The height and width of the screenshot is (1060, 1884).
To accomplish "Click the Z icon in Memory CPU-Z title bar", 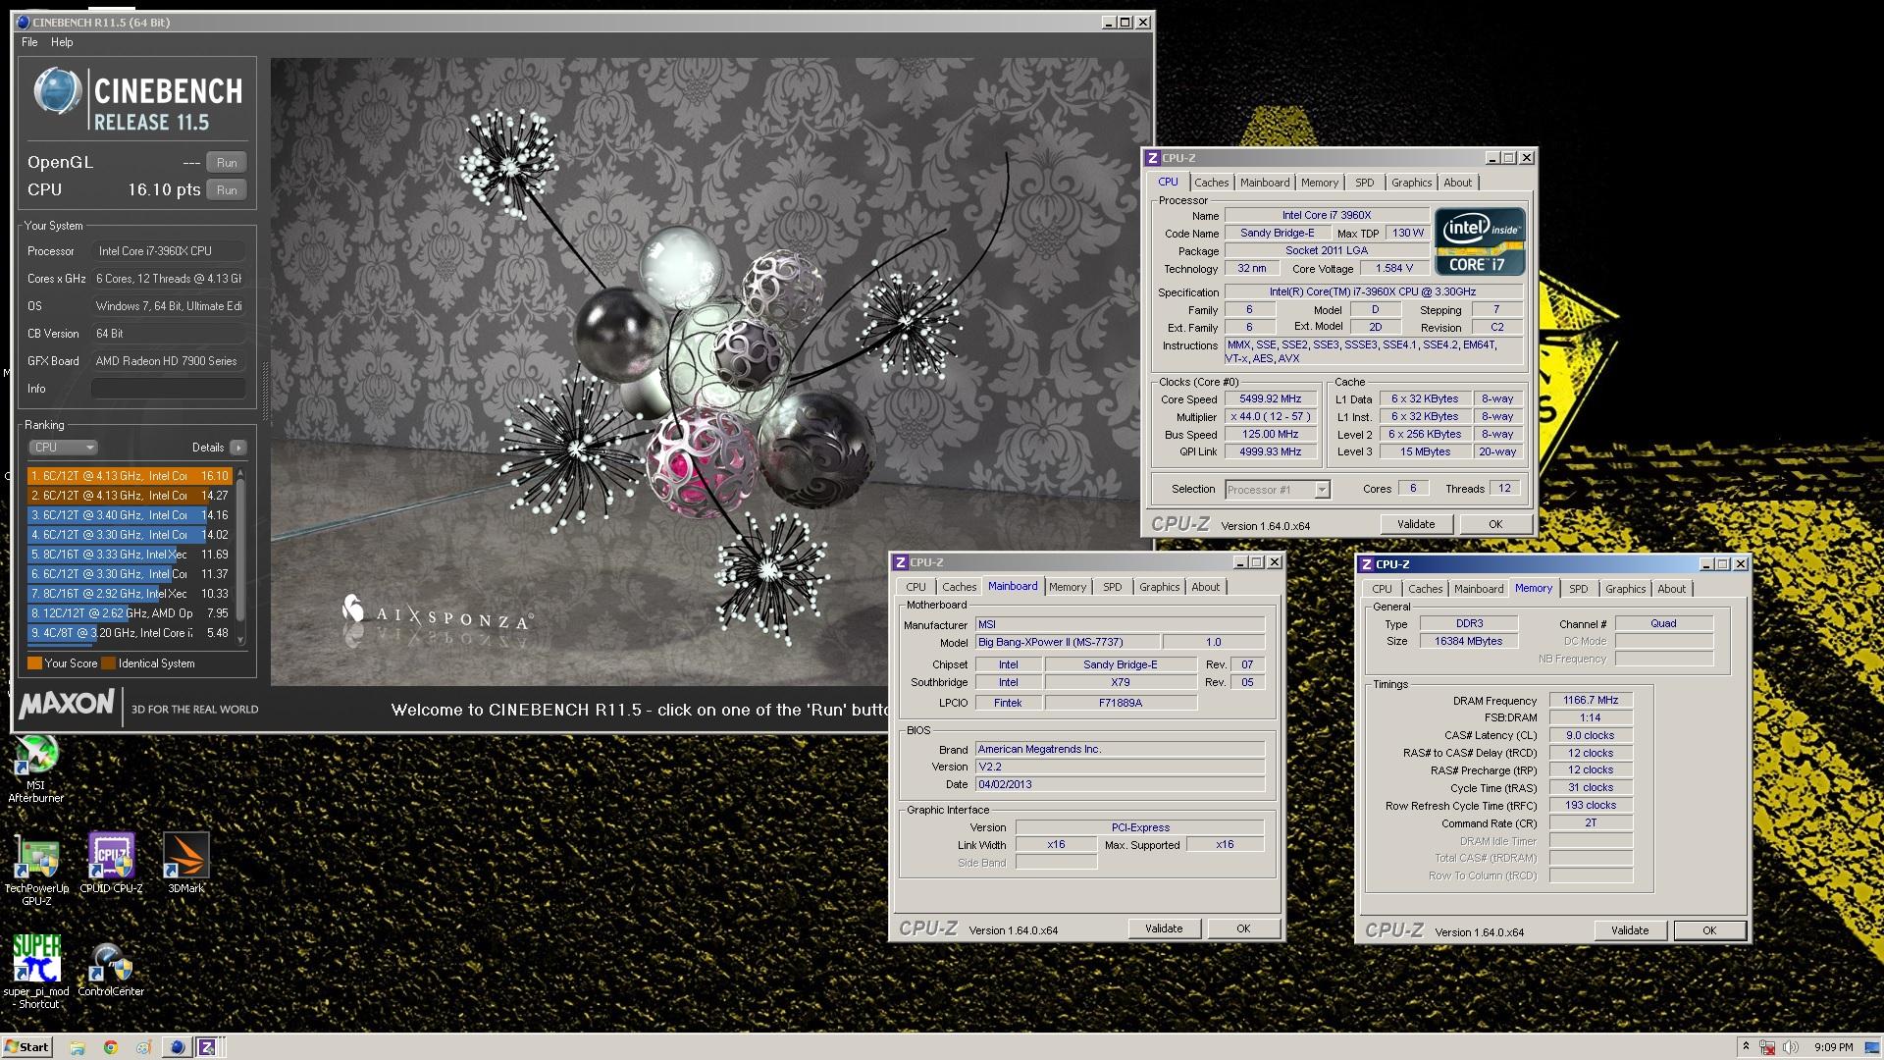I will click(x=1366, y=564).
